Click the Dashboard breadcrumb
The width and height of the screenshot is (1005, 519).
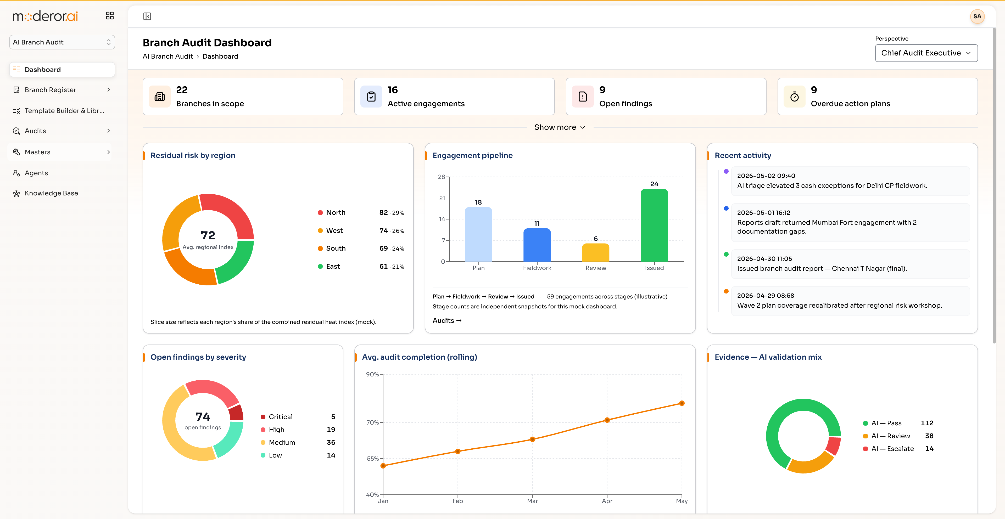point(220,56)
